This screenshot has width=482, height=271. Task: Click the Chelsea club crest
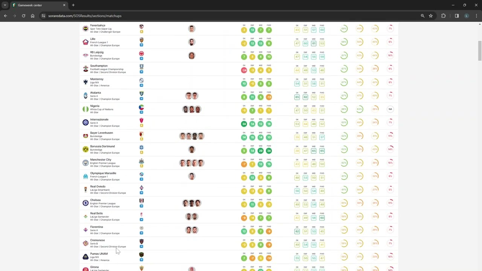85,203
